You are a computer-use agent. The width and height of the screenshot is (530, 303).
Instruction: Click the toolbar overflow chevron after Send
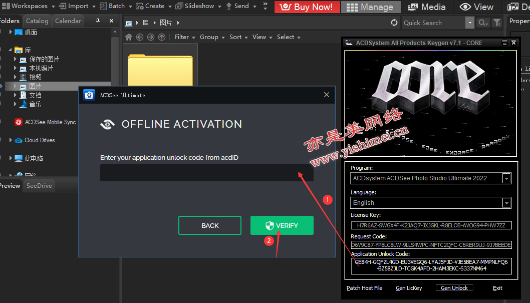coord(266,6)
